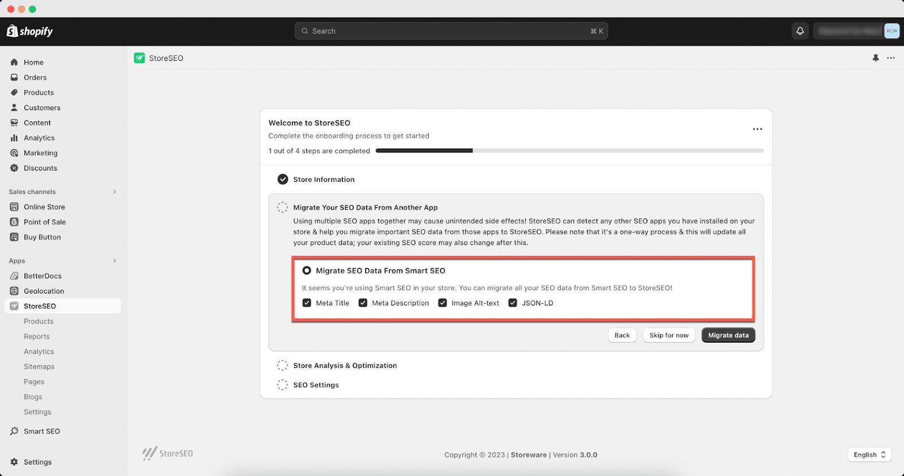904x476 pixels.
Task: Open StoreSEO Analytics submenu item
Action: [x=39, y=351]
